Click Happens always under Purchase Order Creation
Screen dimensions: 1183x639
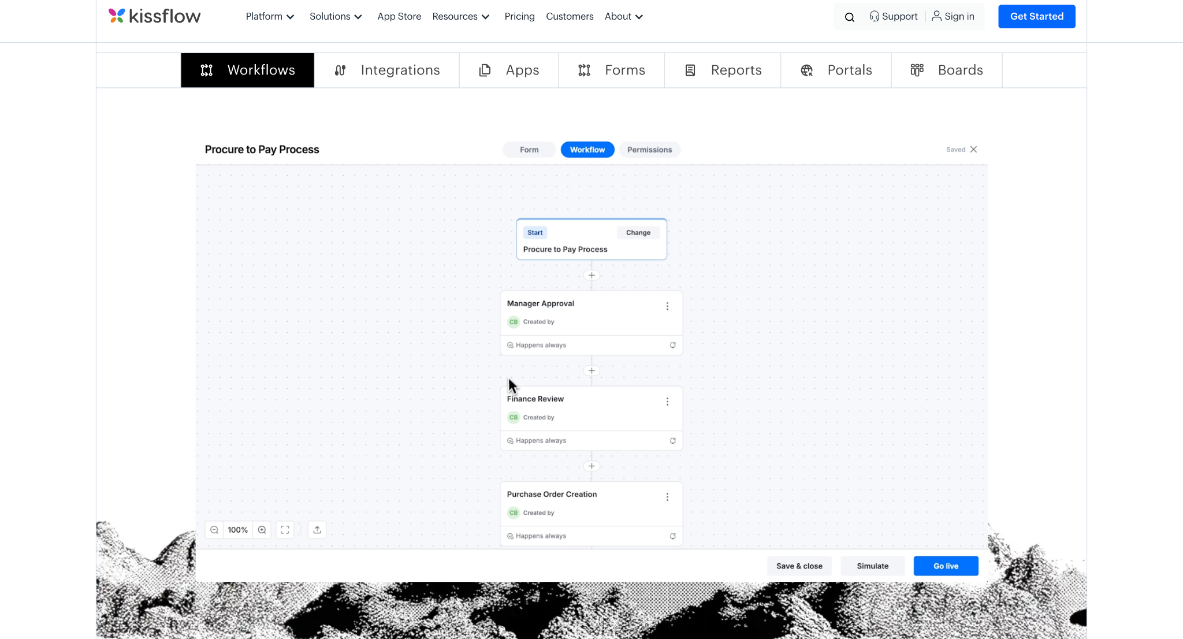point(537,536)
